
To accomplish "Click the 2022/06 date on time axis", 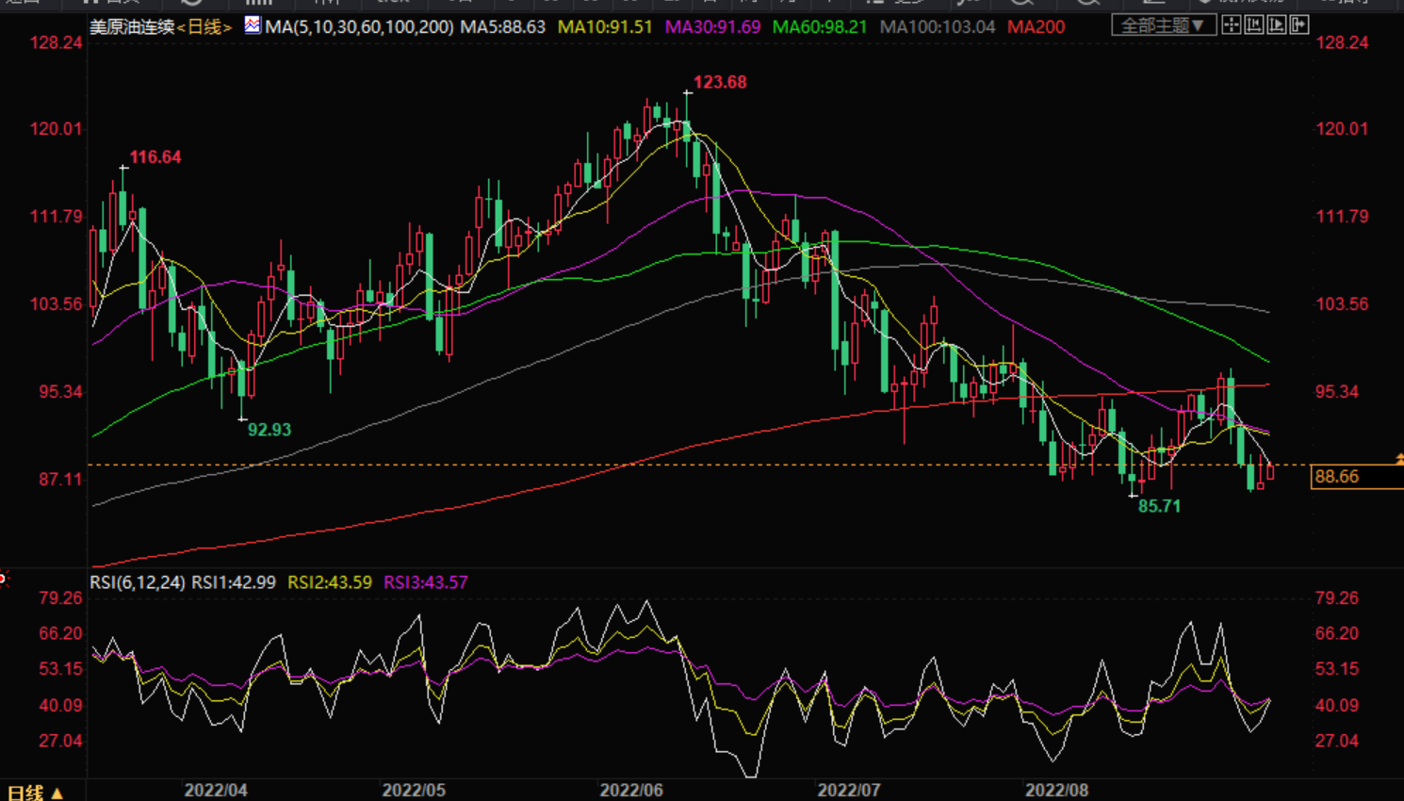I will 631,790.
